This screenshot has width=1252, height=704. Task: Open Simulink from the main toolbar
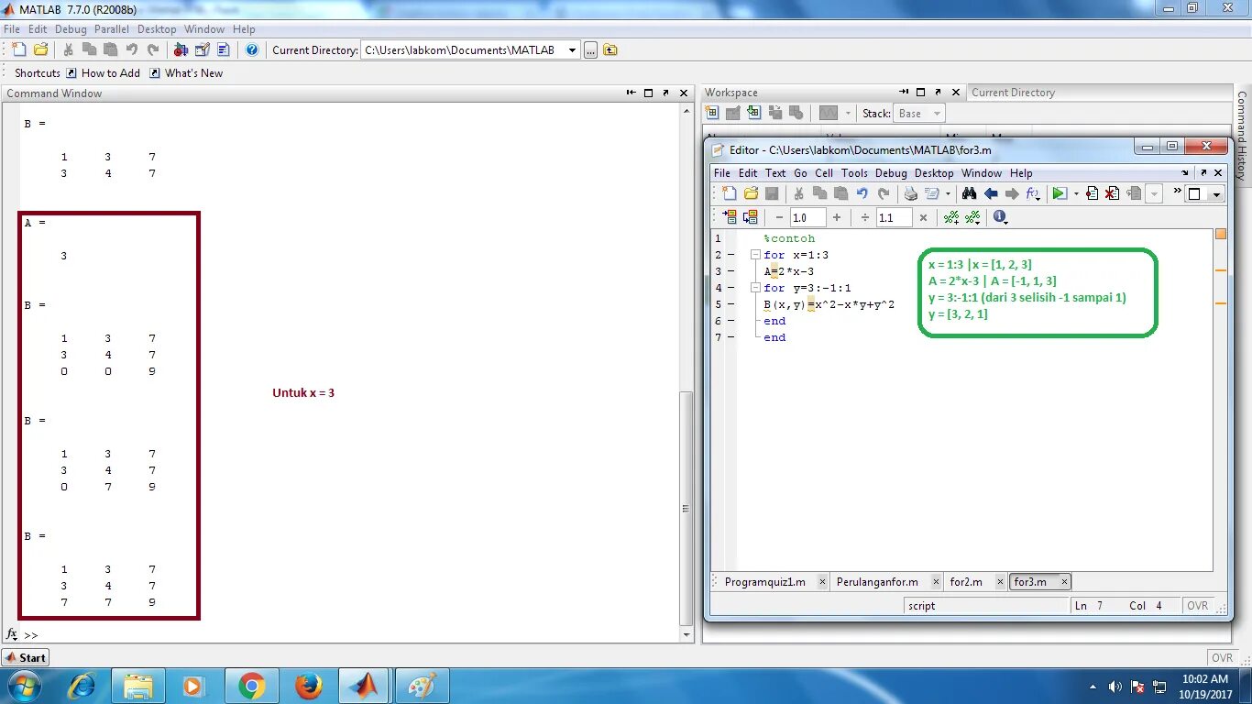coord(181,49)
